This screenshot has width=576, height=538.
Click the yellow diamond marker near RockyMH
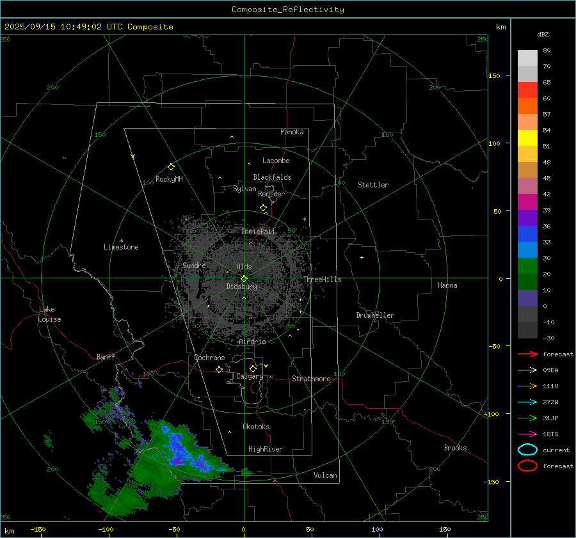pyautogui.click(x=171, y=167)
